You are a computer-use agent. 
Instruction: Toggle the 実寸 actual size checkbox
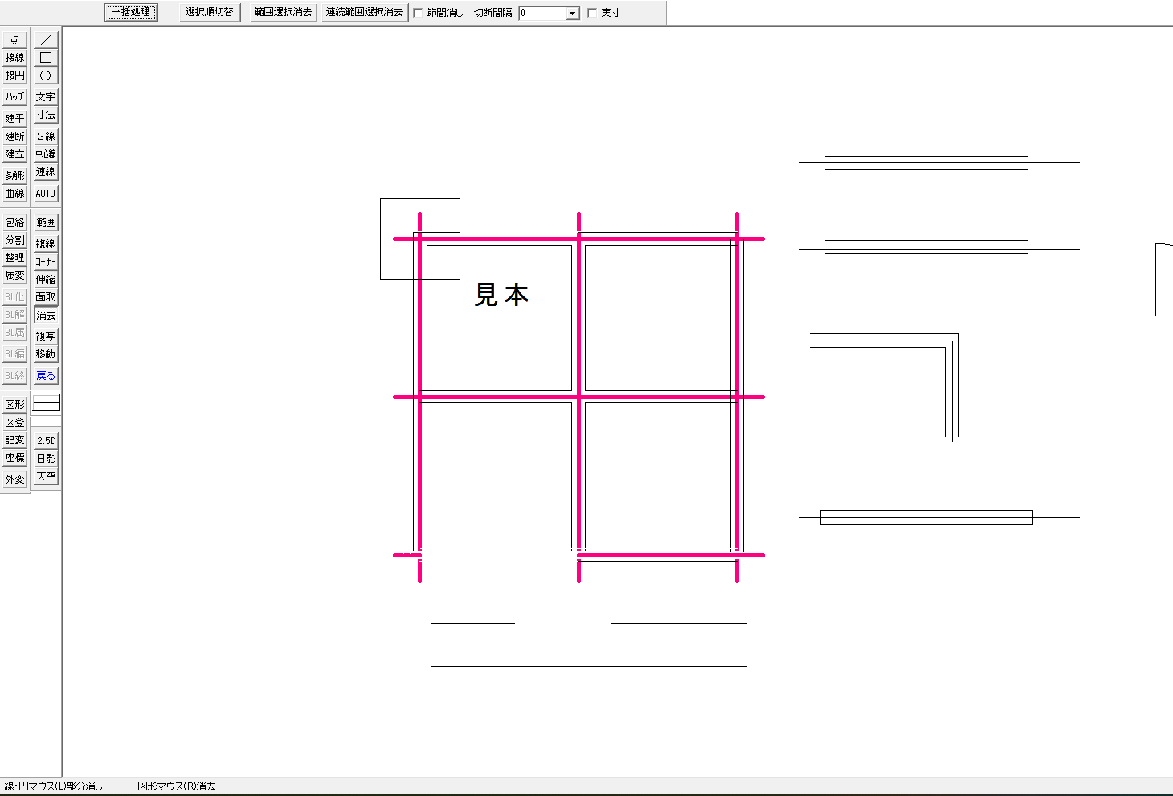[592, 13]
